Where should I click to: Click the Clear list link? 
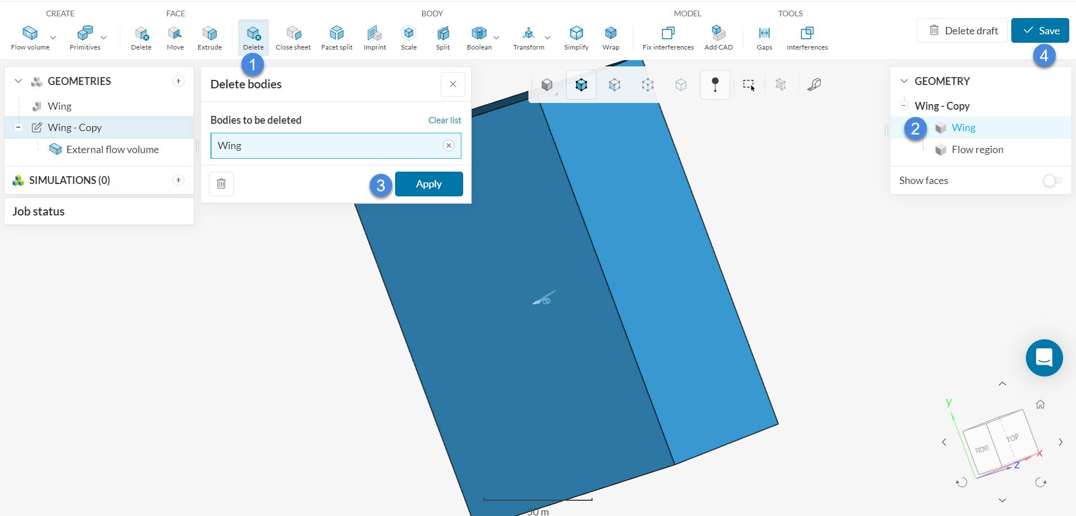(444, 120)
